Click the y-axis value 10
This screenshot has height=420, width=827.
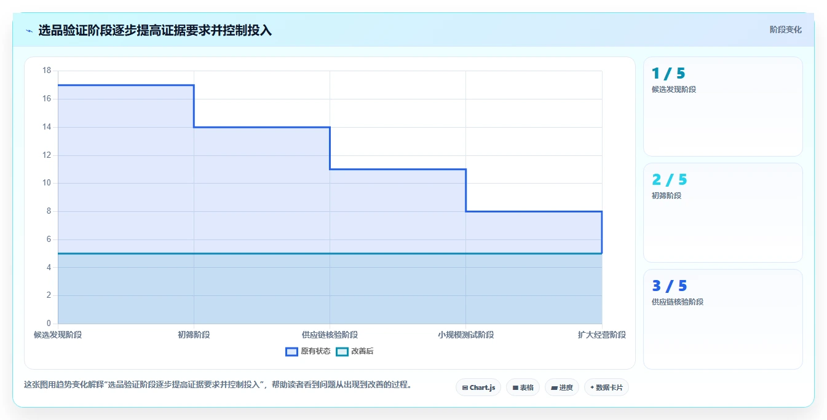[x=47, y=183]
